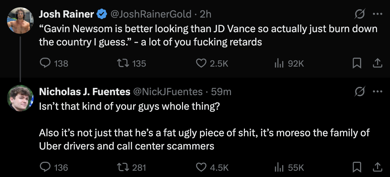Click the first post's profile picture

click(20, 21)
